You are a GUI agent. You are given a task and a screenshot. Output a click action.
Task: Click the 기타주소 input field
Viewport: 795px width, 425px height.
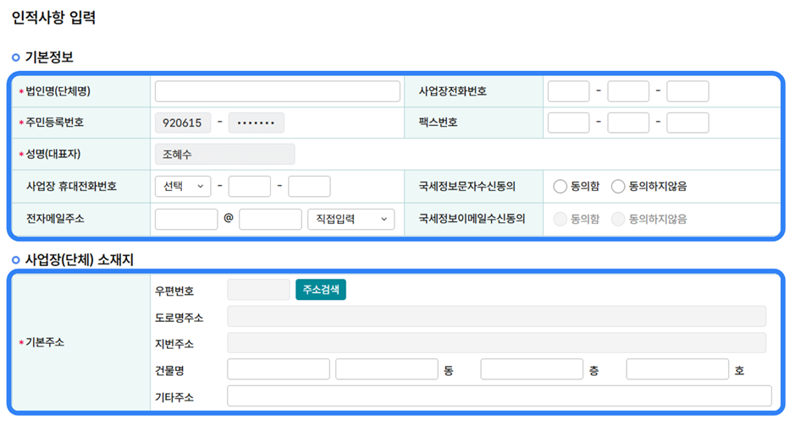[500, 395]
